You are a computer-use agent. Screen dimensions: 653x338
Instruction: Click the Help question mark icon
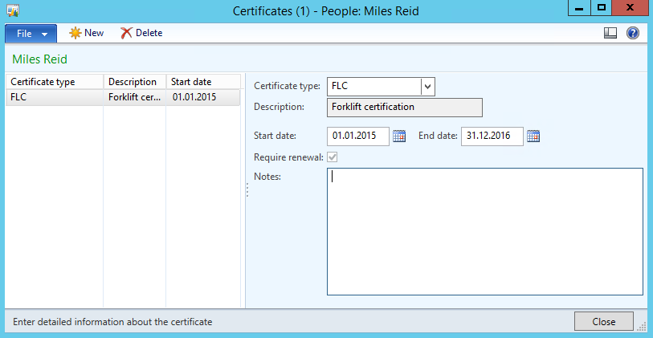pyautogui.click(x=633, y=33)
